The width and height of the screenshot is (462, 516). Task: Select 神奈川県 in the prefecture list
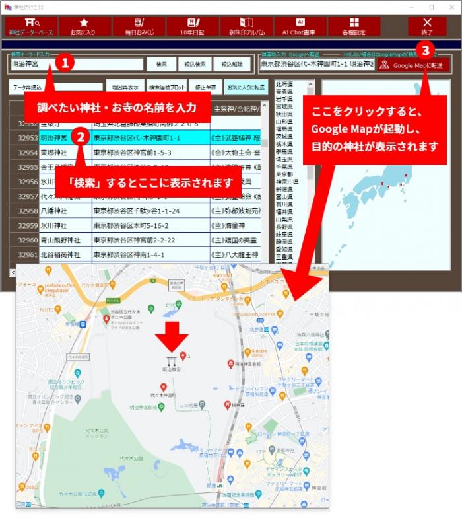[286, 182]
